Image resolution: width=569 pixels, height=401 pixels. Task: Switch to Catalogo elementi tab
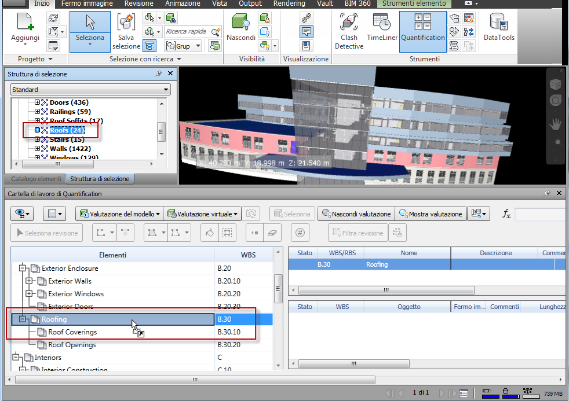[x=36, y=179]
